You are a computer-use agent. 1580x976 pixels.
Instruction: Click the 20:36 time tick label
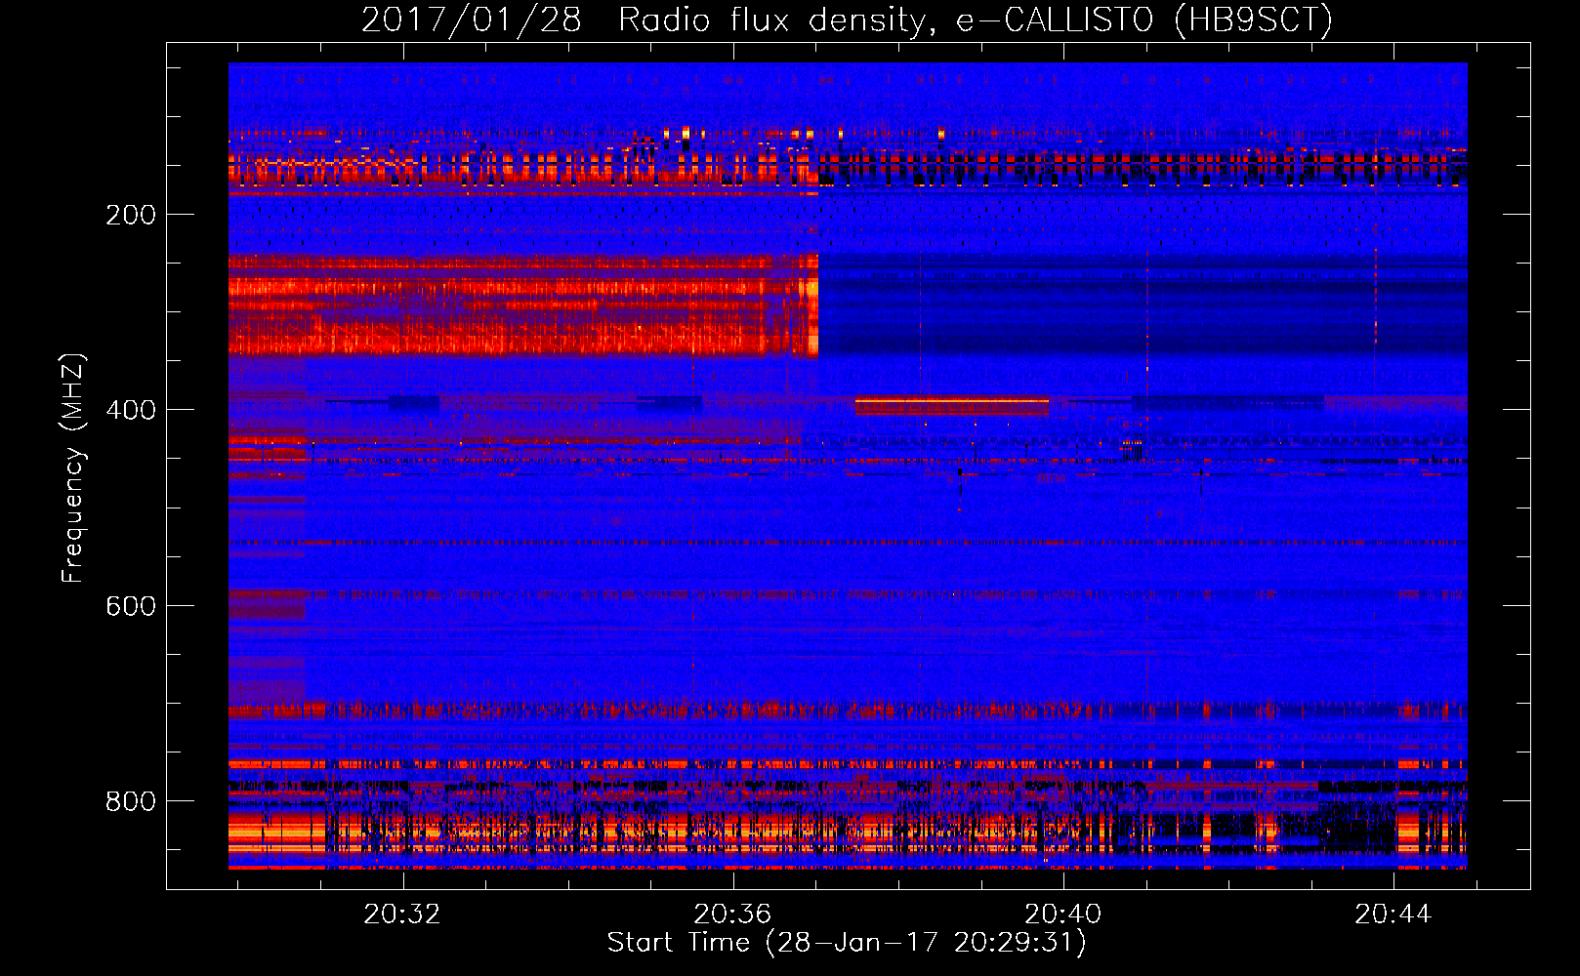tap(732, 914)
